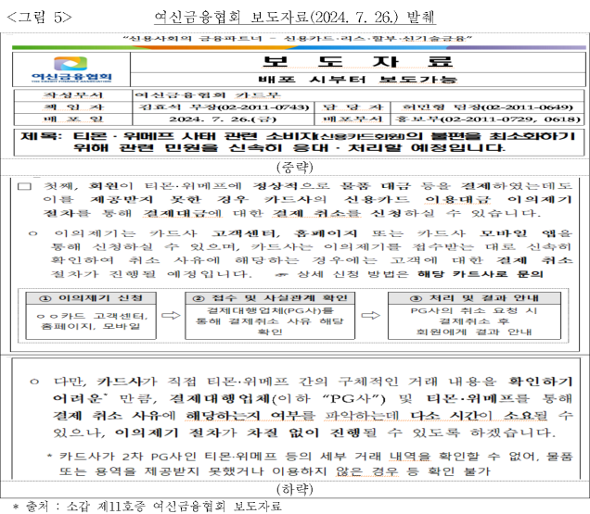The height and width of the screenshot is (514, 590).
Task: Click step ① text 'ㅇㅇ카드 고객센터,'
Action: 92,316
